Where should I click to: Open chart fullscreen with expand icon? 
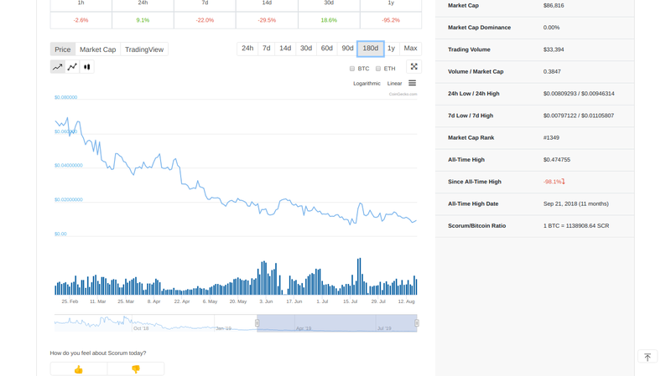[414, 67]
